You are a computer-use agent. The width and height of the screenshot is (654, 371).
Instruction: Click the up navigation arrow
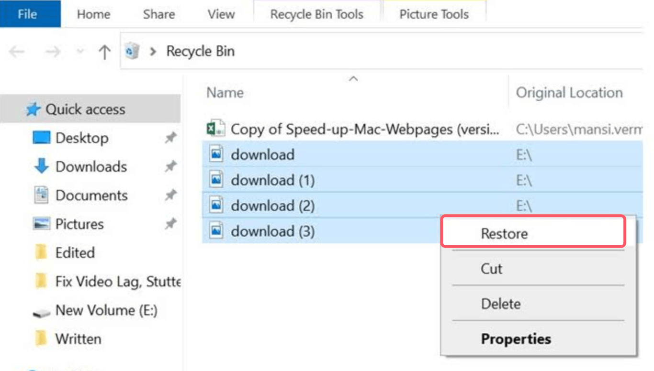pos(104,51)
